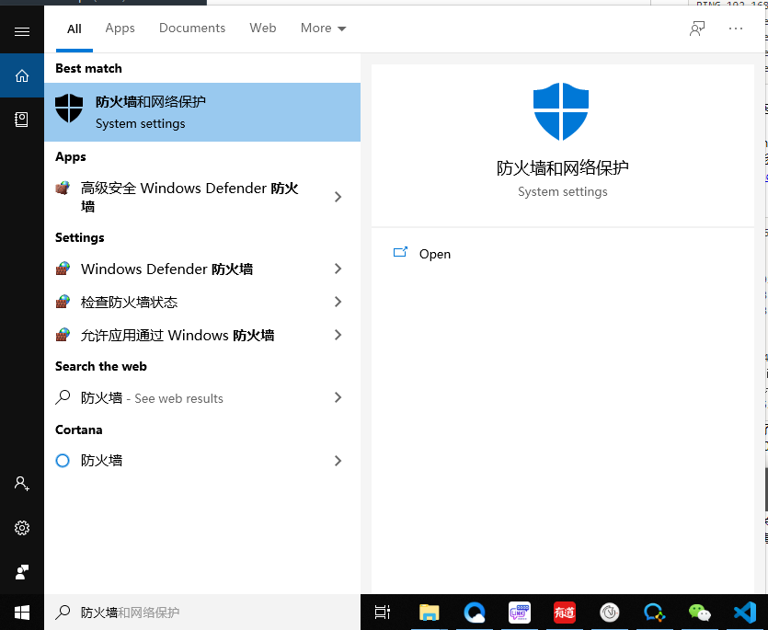Click the open-window icon next to Open

(401, 252)
